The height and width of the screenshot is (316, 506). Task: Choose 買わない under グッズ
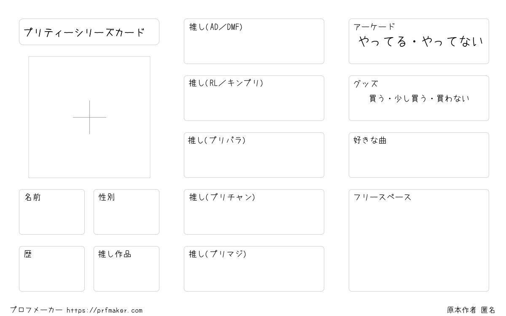(453, 99)
